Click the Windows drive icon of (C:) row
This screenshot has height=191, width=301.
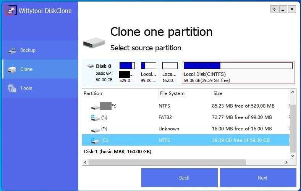(95, 141)
